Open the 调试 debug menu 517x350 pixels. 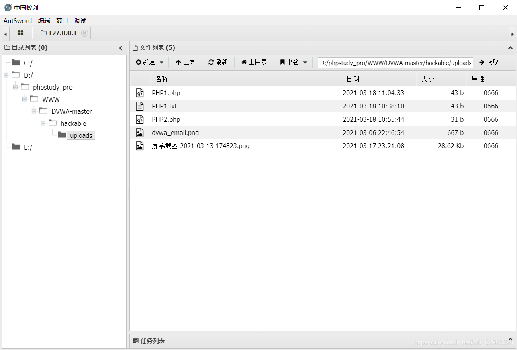click(x=80, y=21)
